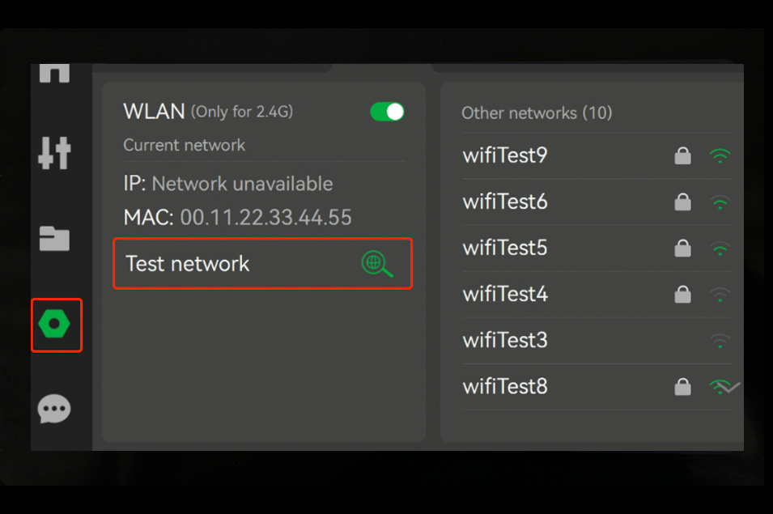Tap the wifiTest8 network entry
The width and height of the screenshot is (773, 514).
(505, 387)
